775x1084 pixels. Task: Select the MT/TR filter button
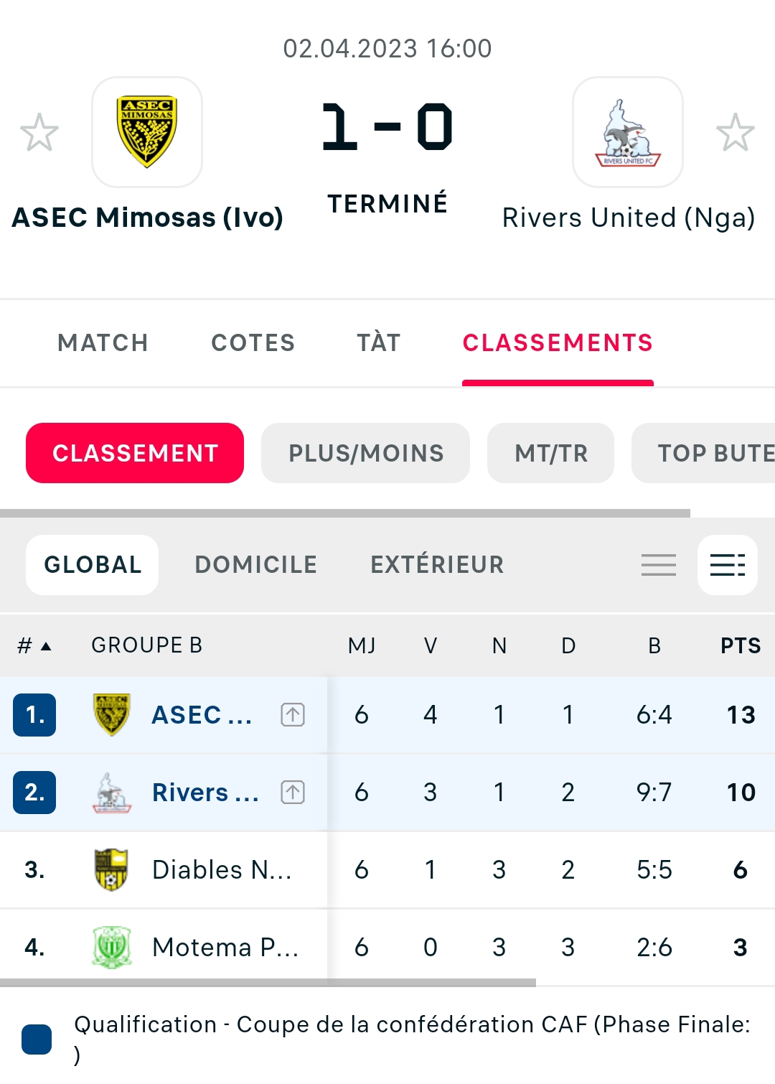[x=551, y=453]
